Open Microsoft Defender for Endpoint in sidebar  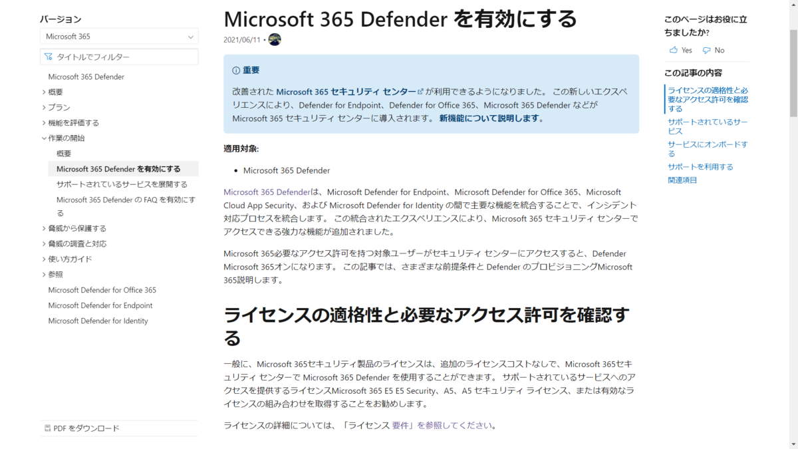point(100,305)
